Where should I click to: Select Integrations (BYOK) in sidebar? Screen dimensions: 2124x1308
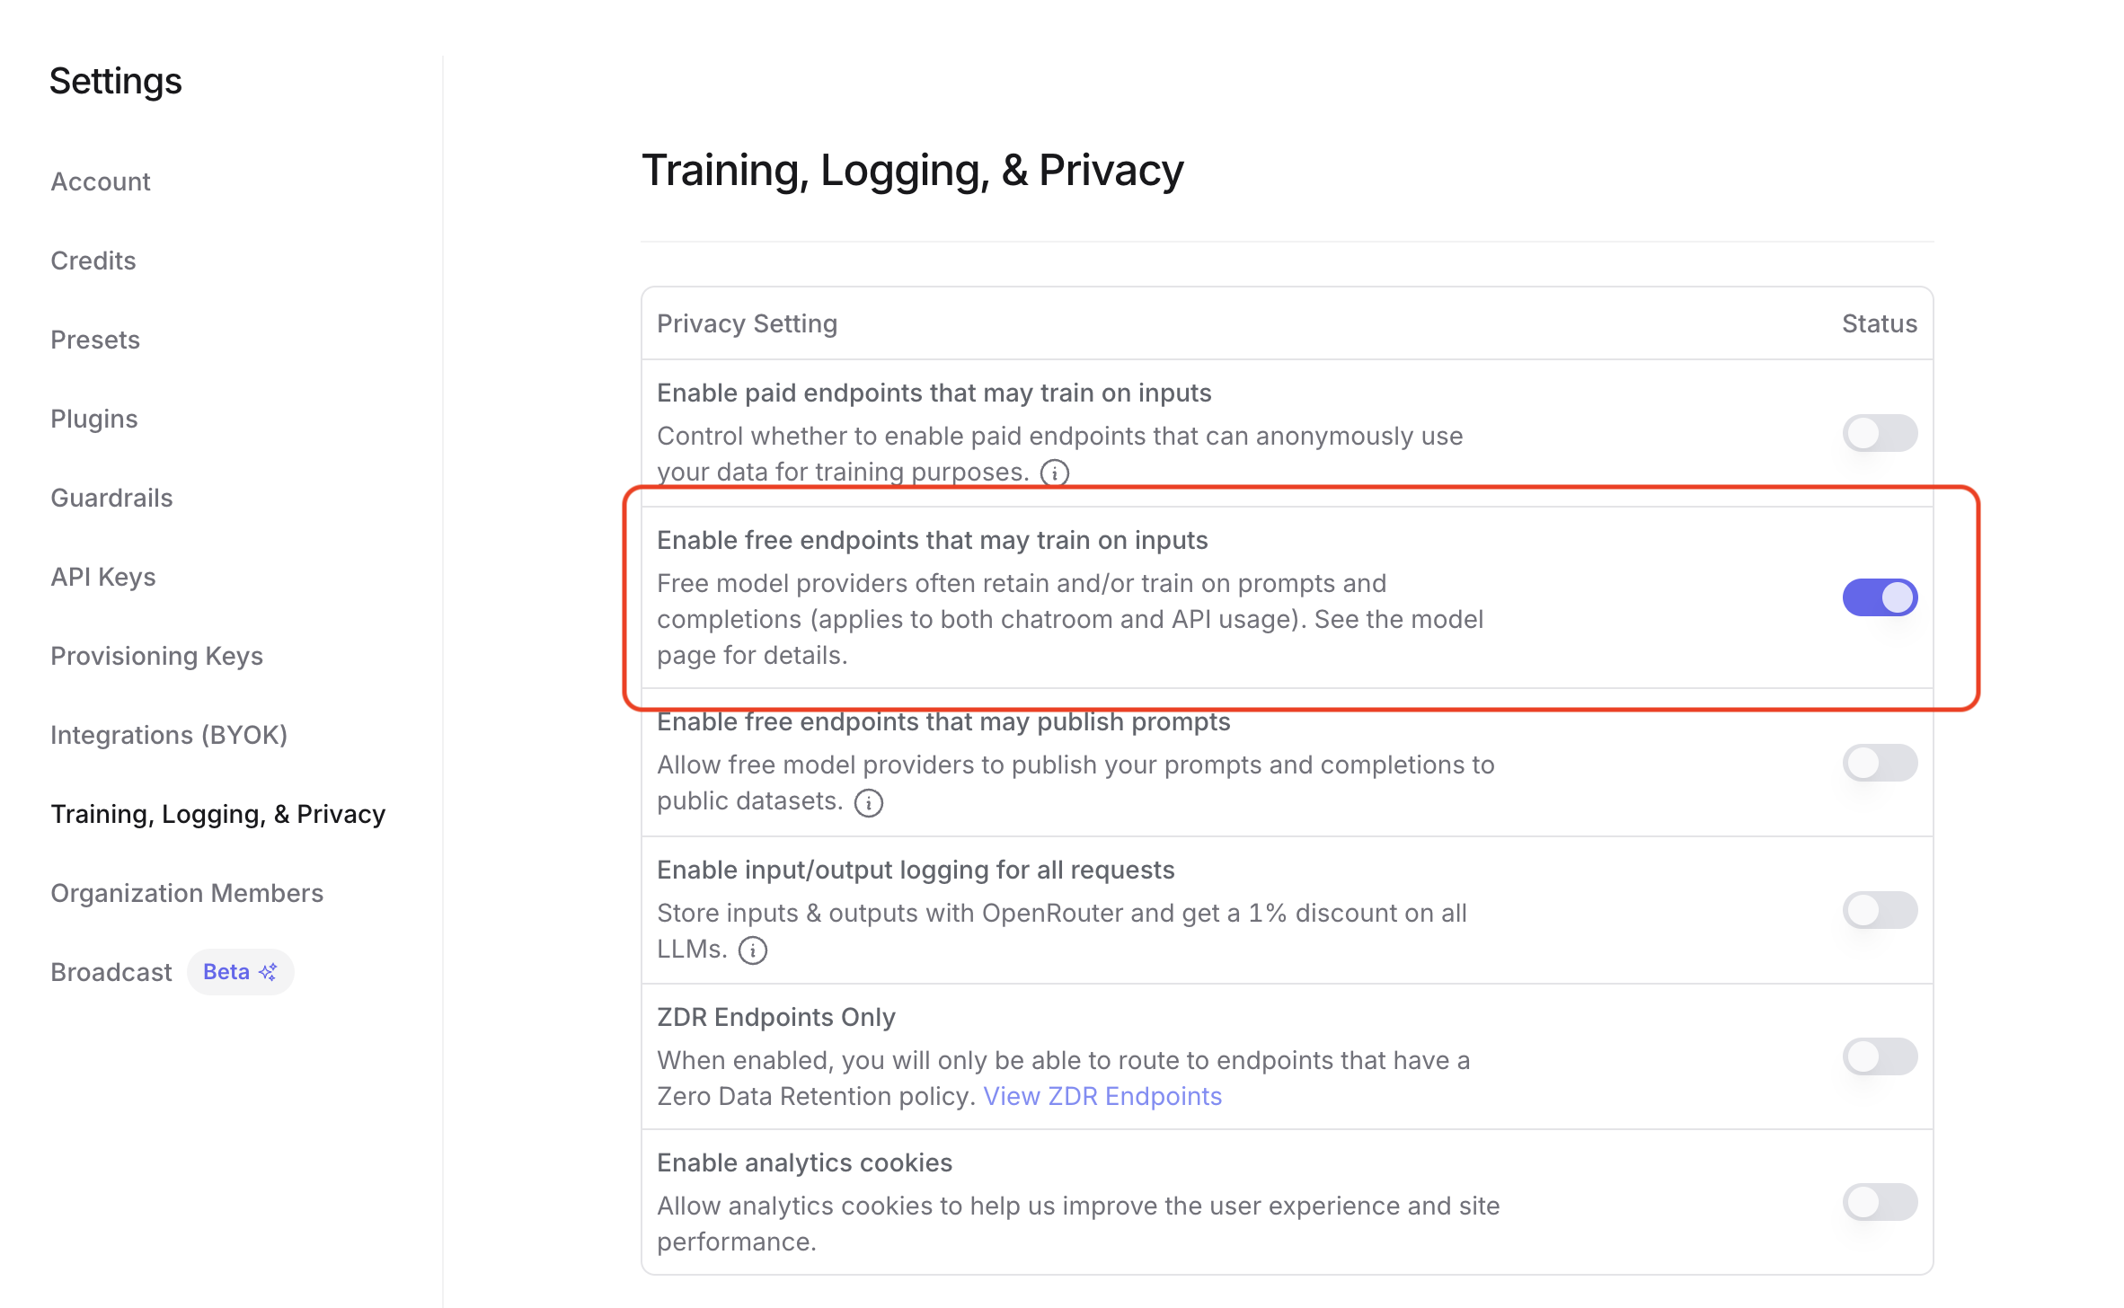point(169,735)
